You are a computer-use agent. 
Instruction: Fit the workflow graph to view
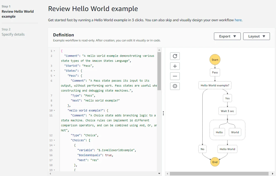(x=175, y=86)
